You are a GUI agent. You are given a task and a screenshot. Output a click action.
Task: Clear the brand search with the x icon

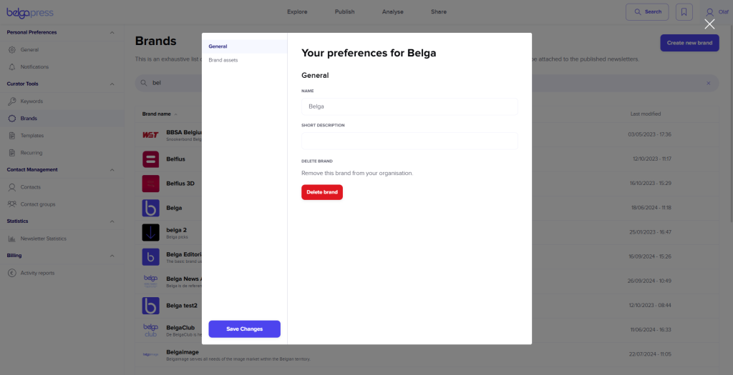coord(708,83)
